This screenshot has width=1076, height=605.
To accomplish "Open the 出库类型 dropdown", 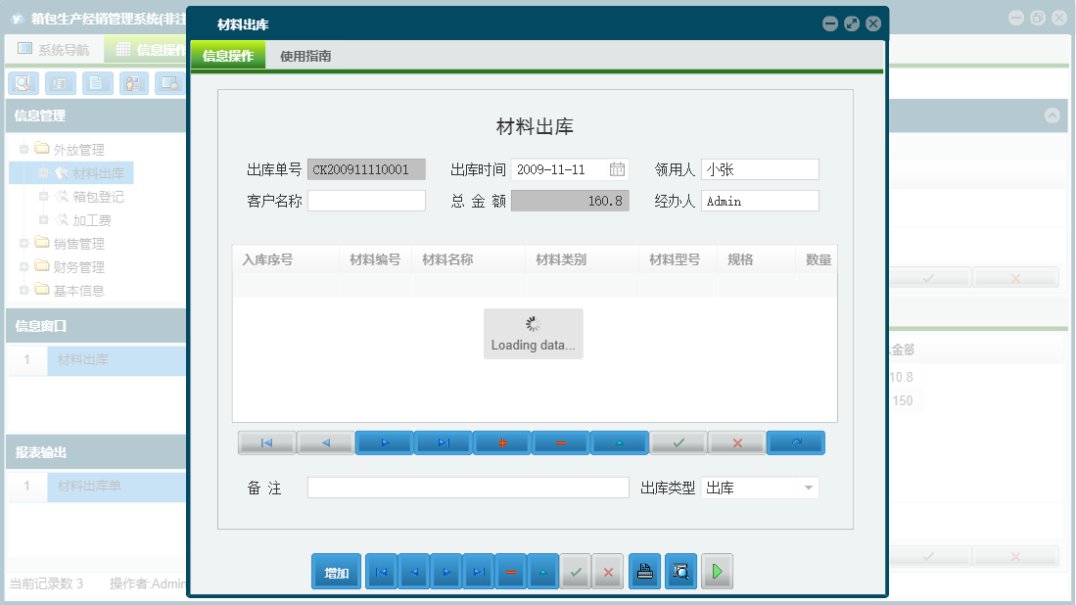I will 809,487.
